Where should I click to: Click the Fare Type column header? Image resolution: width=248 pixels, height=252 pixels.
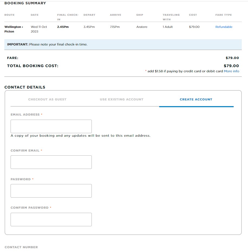(x=224, y=15)
